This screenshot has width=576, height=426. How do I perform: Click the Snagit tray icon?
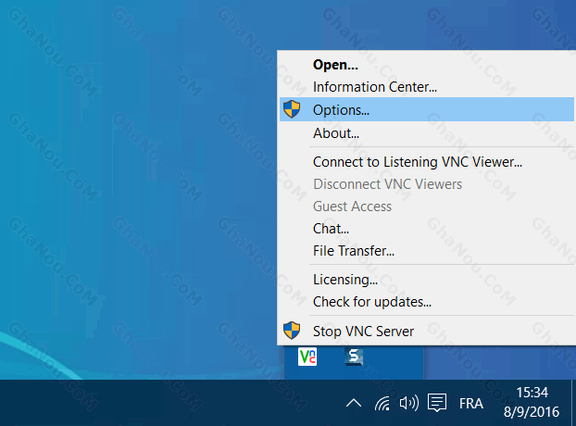(x=354, y=357)
